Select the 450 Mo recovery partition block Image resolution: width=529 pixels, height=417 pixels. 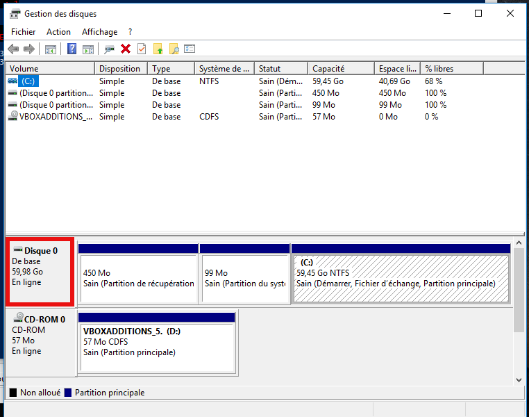pos(138,278)
